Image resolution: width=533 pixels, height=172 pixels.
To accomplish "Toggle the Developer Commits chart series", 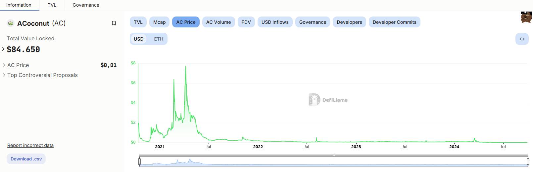I will [x=394, y=22].
